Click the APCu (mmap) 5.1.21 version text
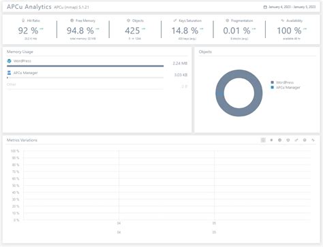 pos(72,7)
